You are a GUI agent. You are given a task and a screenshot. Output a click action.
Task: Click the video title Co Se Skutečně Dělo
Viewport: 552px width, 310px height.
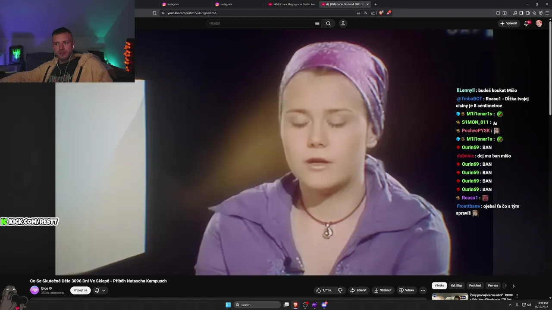tap(98, 281)
